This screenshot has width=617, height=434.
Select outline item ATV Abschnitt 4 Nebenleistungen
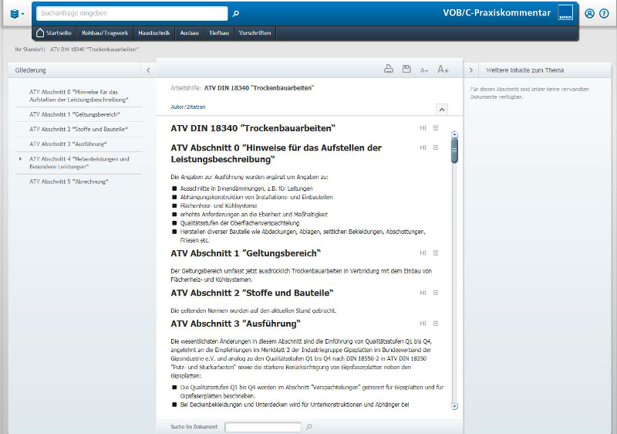click(79, 163)
